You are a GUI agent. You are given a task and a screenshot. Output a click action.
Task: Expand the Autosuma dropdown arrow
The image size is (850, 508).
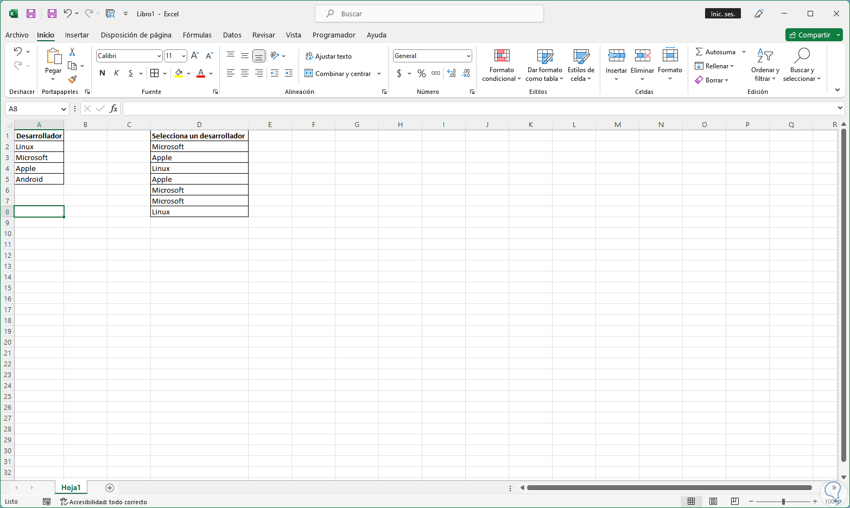(x=744, y=52)
